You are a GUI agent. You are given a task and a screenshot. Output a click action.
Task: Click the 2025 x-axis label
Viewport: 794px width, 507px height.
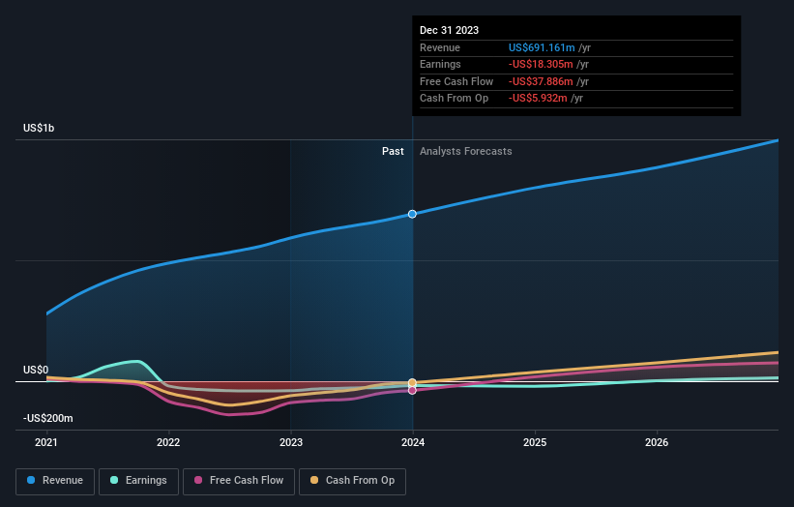click(535, 443)
